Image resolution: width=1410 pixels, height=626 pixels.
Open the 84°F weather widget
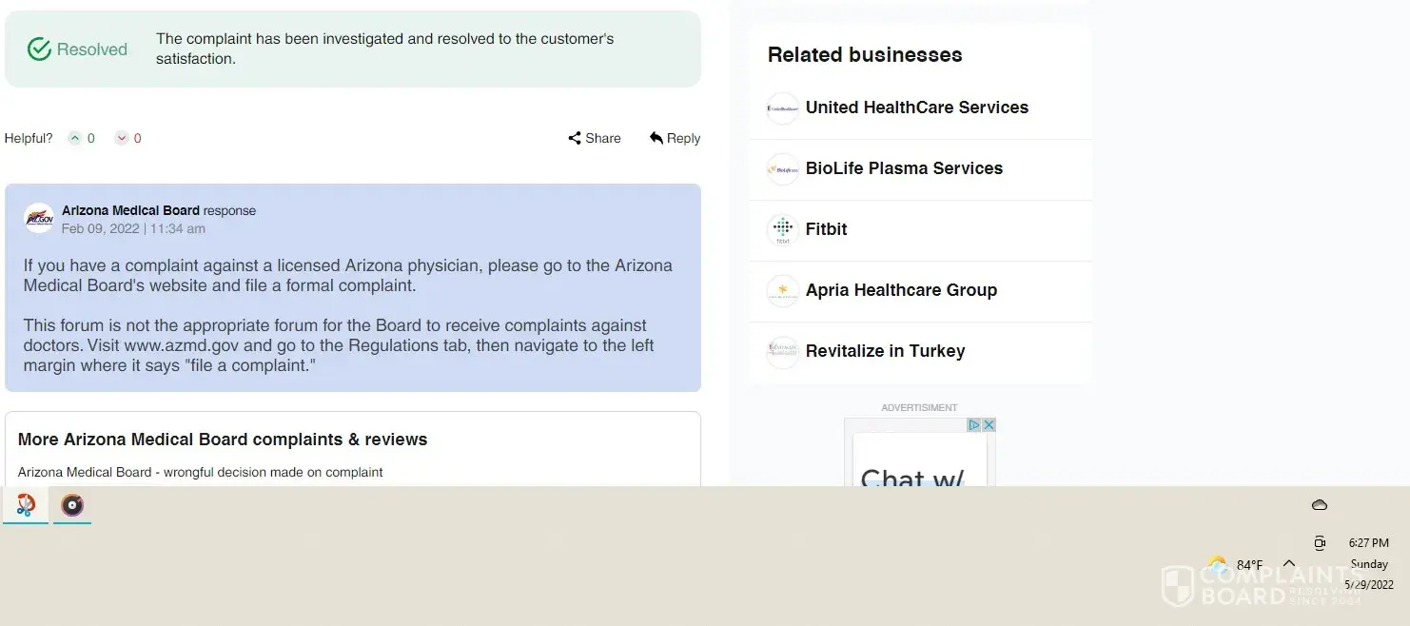pyautogui.click(x=1235, y=564)
